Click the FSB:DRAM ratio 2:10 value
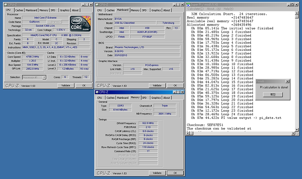Viewport: 302px width, 179px height. (148, 127)
